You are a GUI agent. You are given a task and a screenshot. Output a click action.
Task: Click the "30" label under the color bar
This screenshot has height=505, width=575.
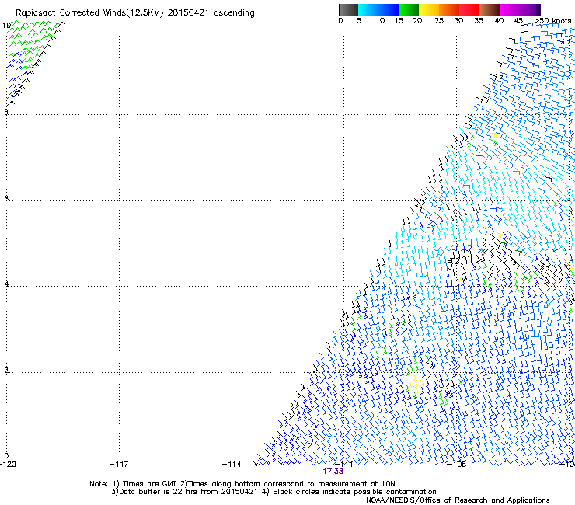point(458,21)
